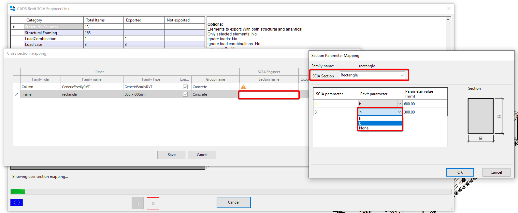Select the Structural Framing category row
The image size is (518, 213).
click(x=54, y=33)
